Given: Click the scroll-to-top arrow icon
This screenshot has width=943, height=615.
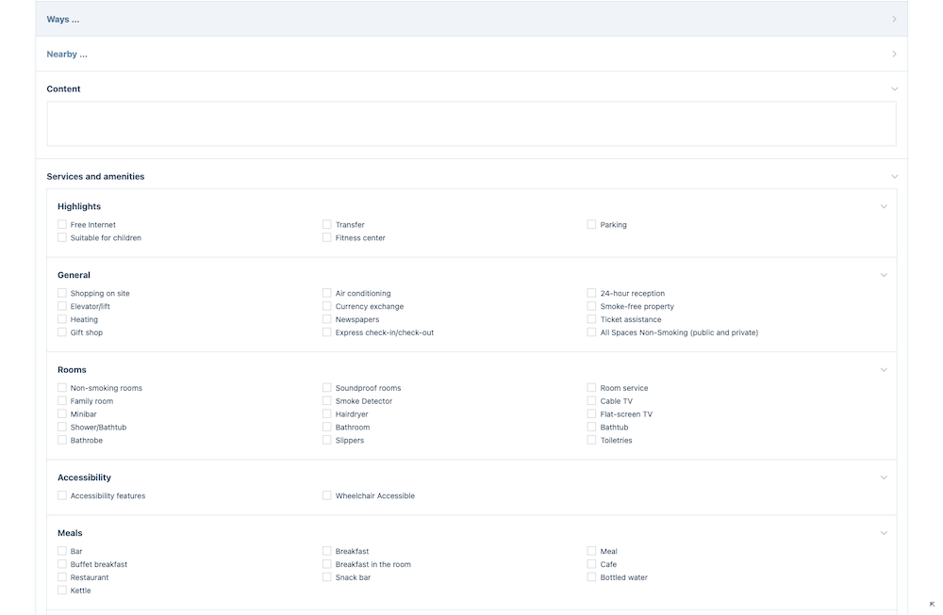Looking at the screenshot, I should 932,604.
